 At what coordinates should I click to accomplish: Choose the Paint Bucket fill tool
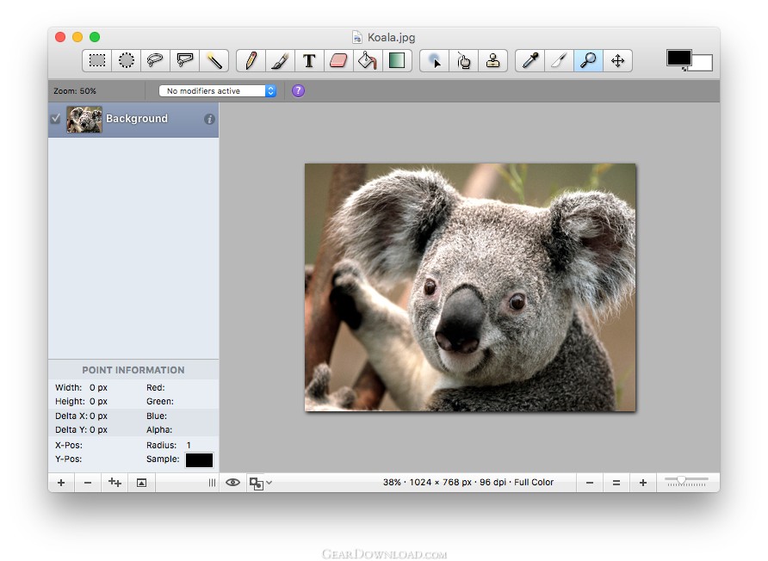pos(368,60)
